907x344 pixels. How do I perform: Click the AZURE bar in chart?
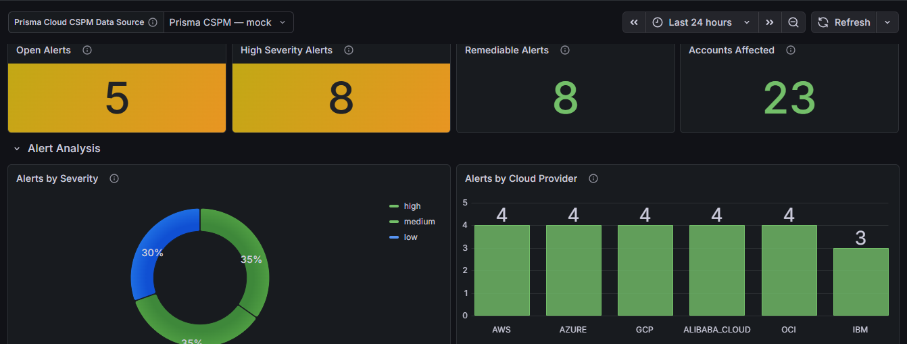573,270
